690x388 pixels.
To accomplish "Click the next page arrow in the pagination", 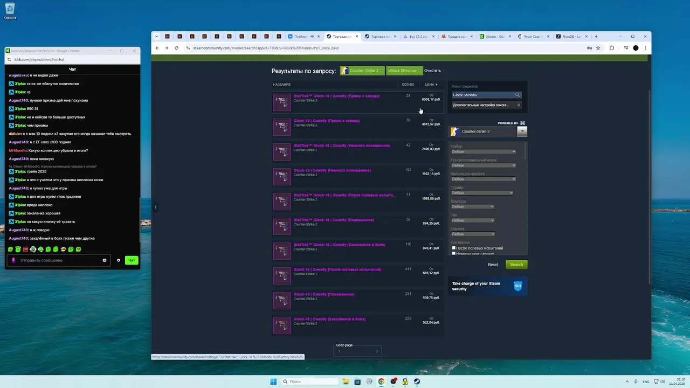I will [377, 351].
